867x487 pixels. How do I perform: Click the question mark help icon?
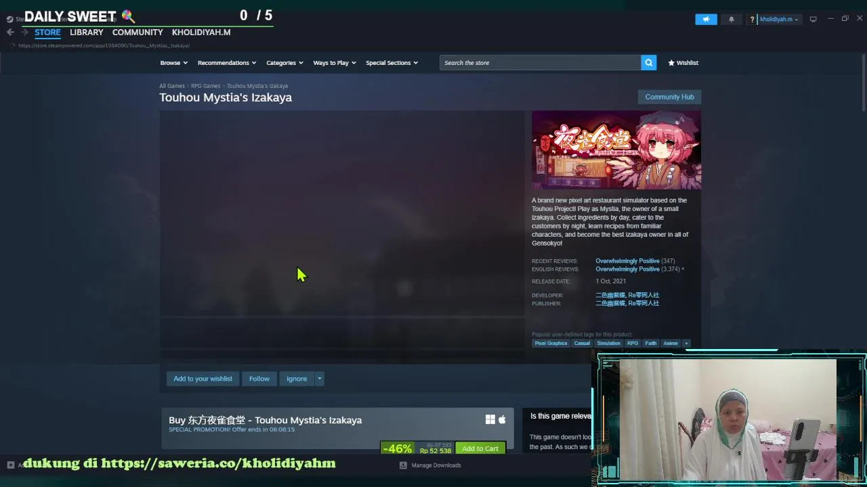(752, 20)
